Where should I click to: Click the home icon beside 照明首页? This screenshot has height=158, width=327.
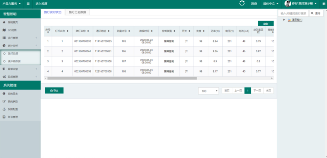pos(4,22)
